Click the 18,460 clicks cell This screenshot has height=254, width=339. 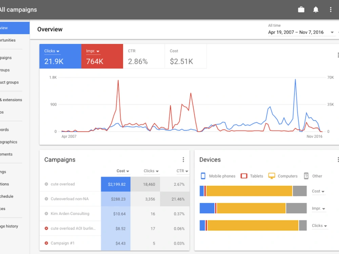[145, 184]
